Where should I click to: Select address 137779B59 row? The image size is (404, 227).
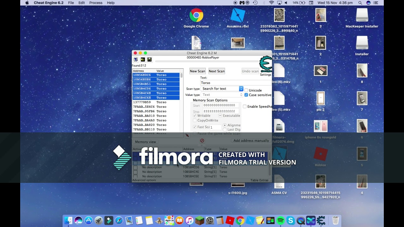point(156,102)
